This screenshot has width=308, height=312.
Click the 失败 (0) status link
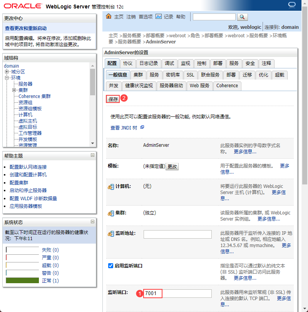click(x=50, y=250)
